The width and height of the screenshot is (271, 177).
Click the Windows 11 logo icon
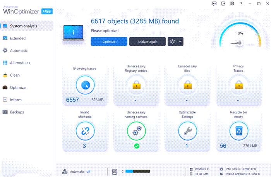tap(191, 169)
